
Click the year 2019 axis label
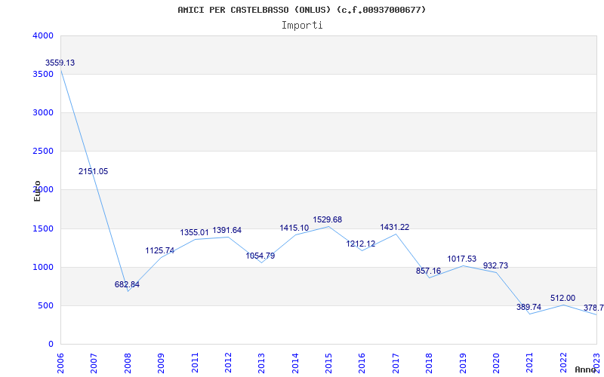[463, 363]
